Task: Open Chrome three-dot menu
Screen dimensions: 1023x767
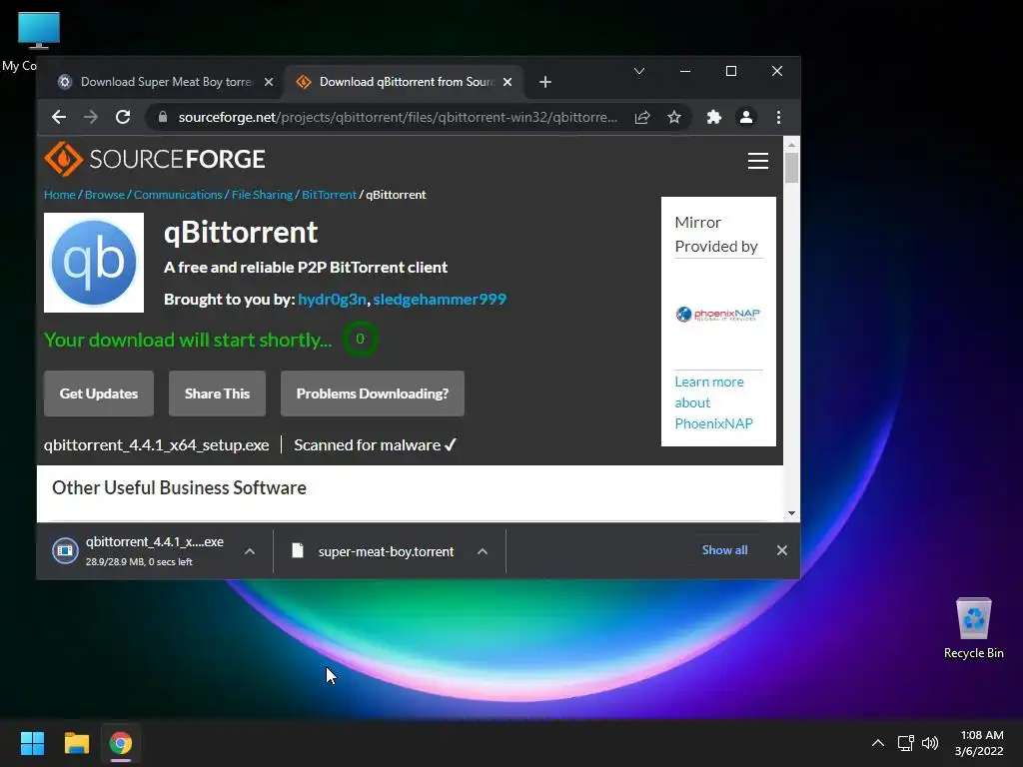Action: pos(778,118)
